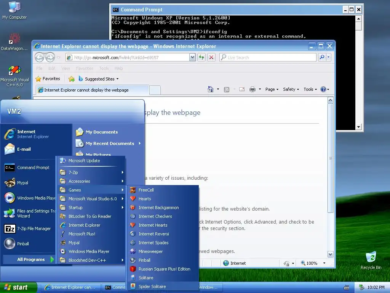The height and width of the screenshot is (293, 390).
Task: Expand My Recent Documents submenu
Action: pyautogui.click(x=109, y=143)
